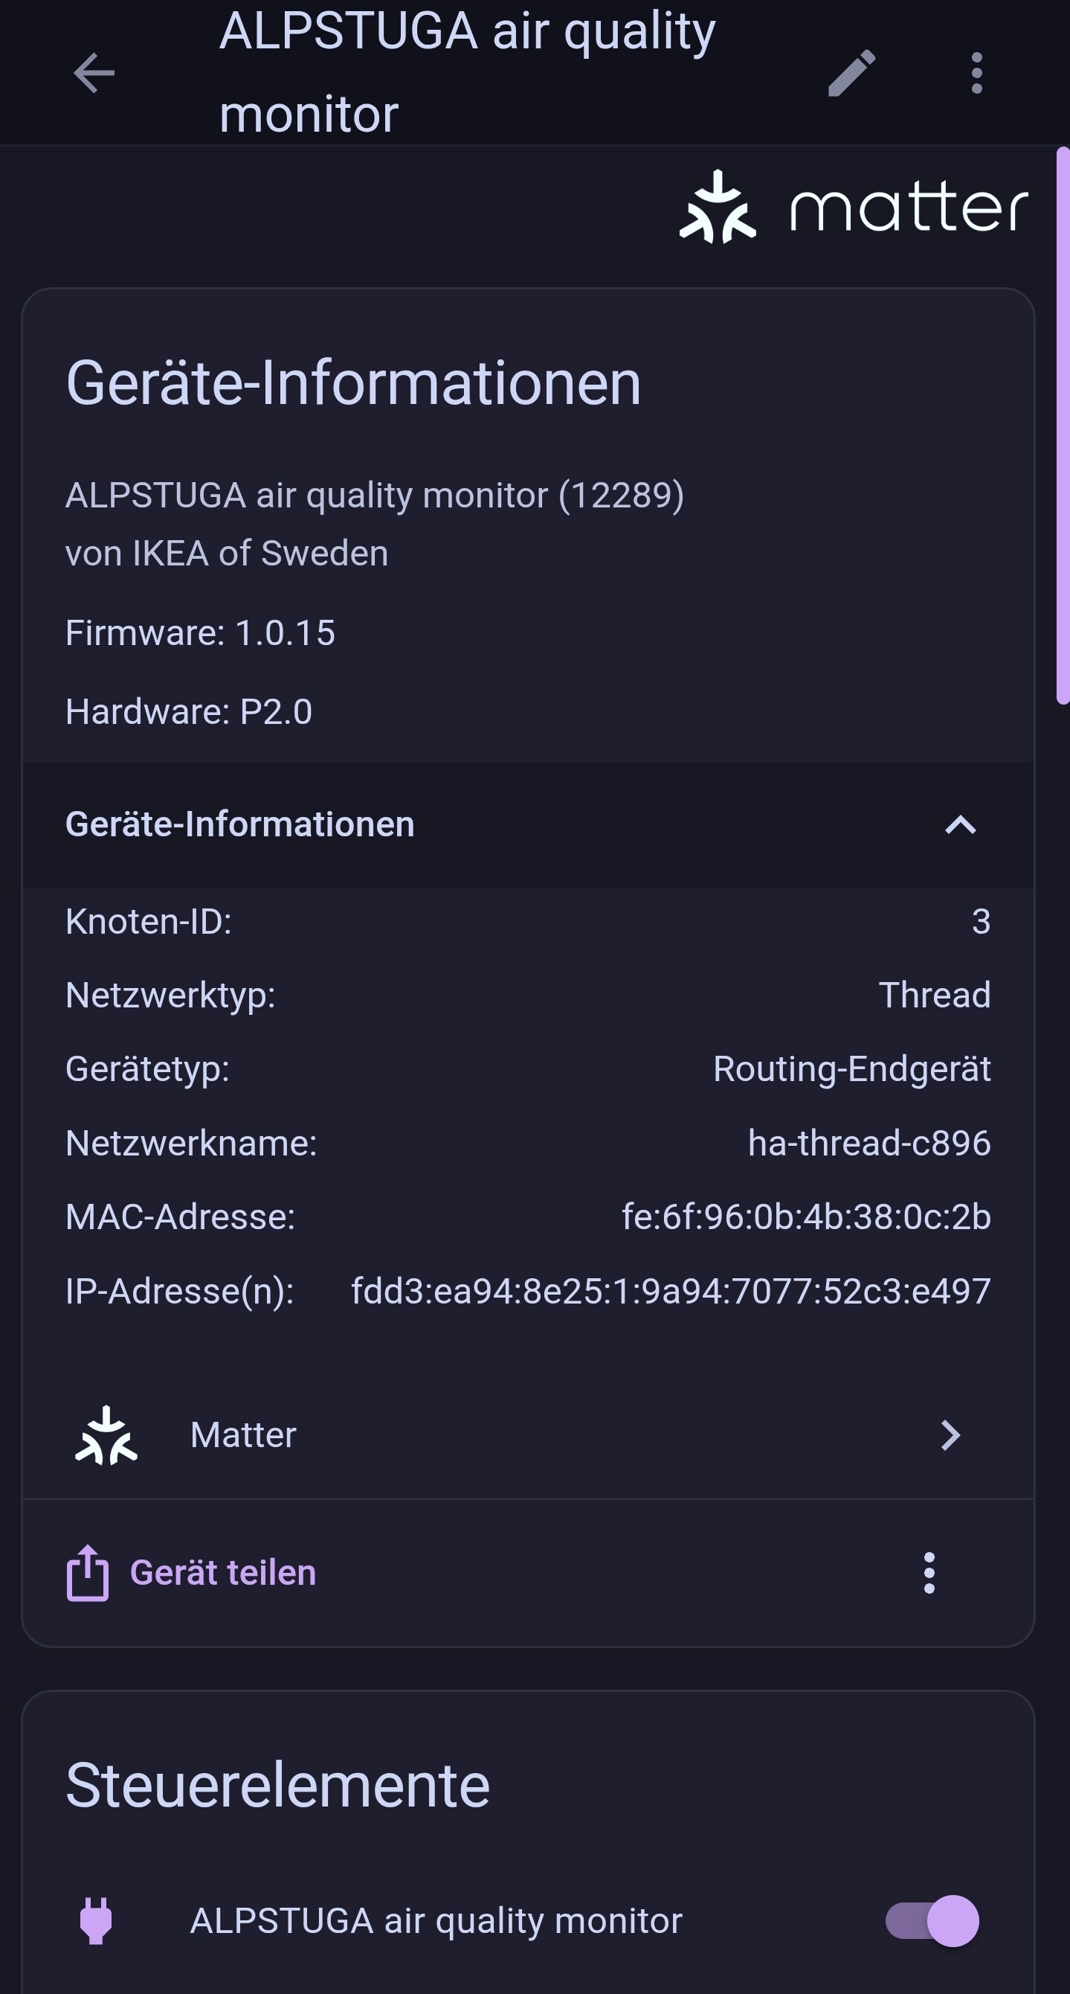Image resolution: width=1070 pixels, height=1994 pixels.
Task: Select ALPSTUGA air quality monitor control entry
Action: pos(436,1920)
